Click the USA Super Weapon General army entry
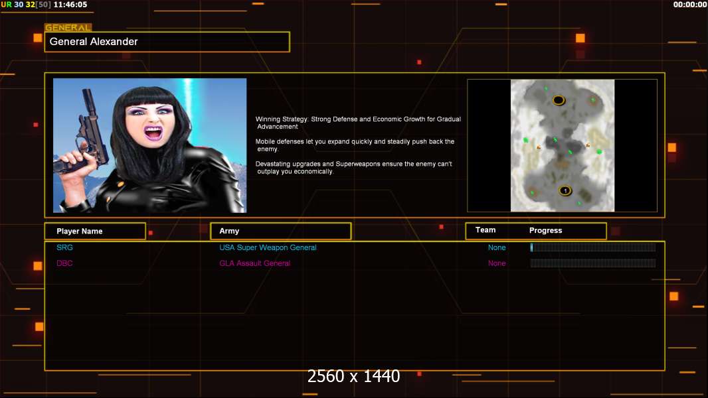 [268, 247]
